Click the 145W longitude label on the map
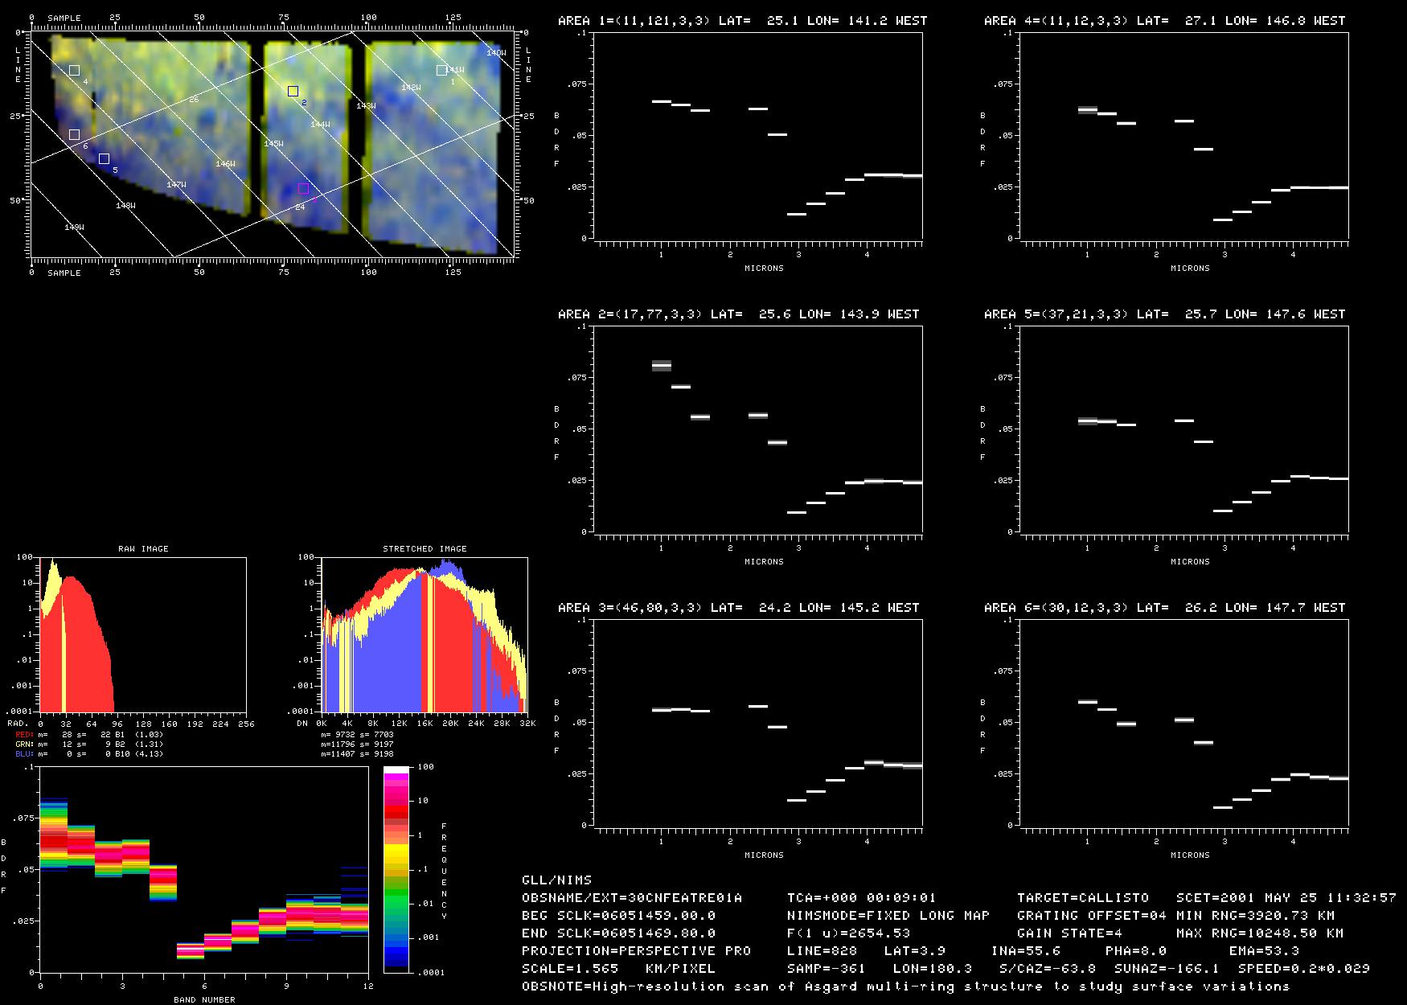 pyautogui.click(x=273, y=144)
